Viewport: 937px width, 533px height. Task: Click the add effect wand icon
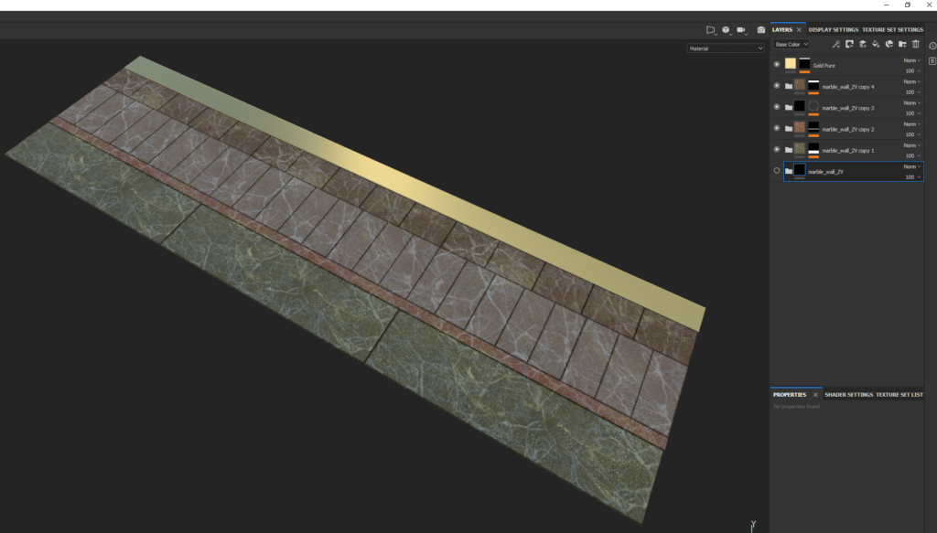point(835,44)
